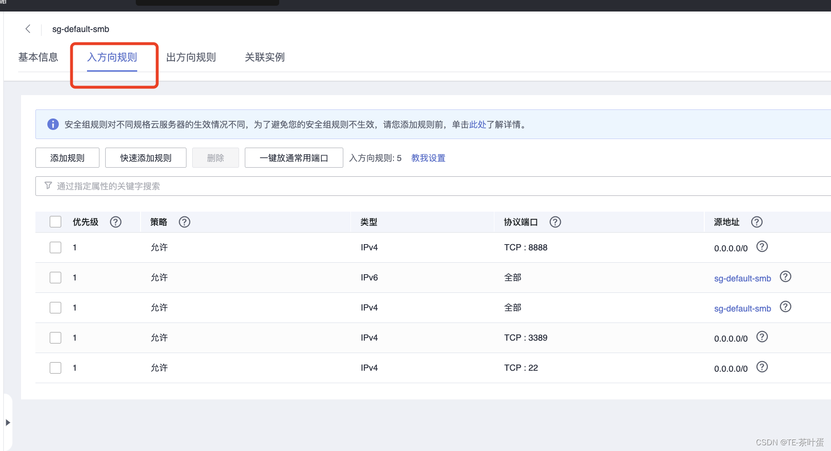Click the 添加规则 button
Image resolution: width=831 pixels, height=451 pixels.
click(67, 158)
